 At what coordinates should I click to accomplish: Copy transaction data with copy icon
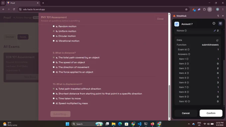point(217,40)
